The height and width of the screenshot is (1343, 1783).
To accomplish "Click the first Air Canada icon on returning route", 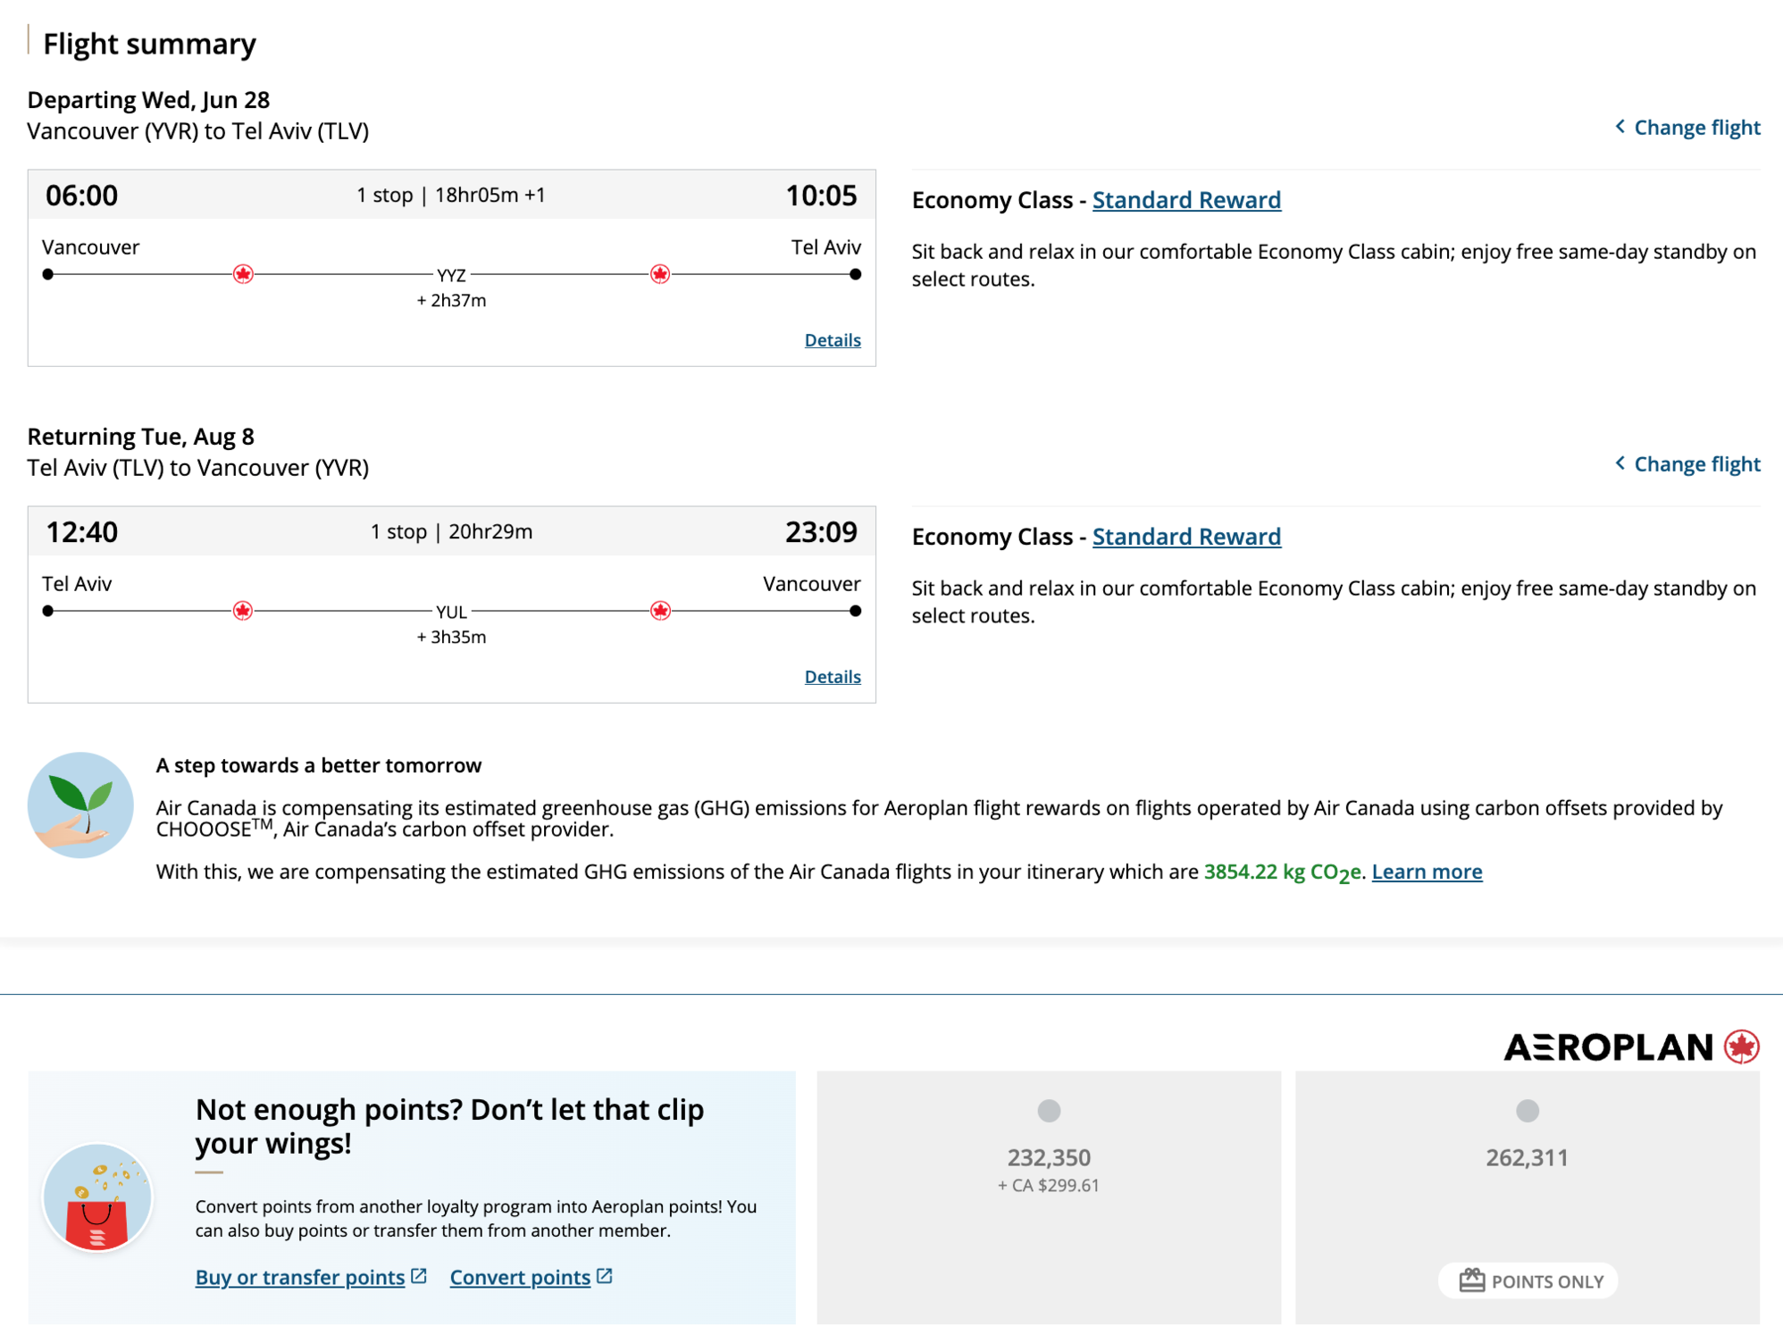I will pos(243,611).
